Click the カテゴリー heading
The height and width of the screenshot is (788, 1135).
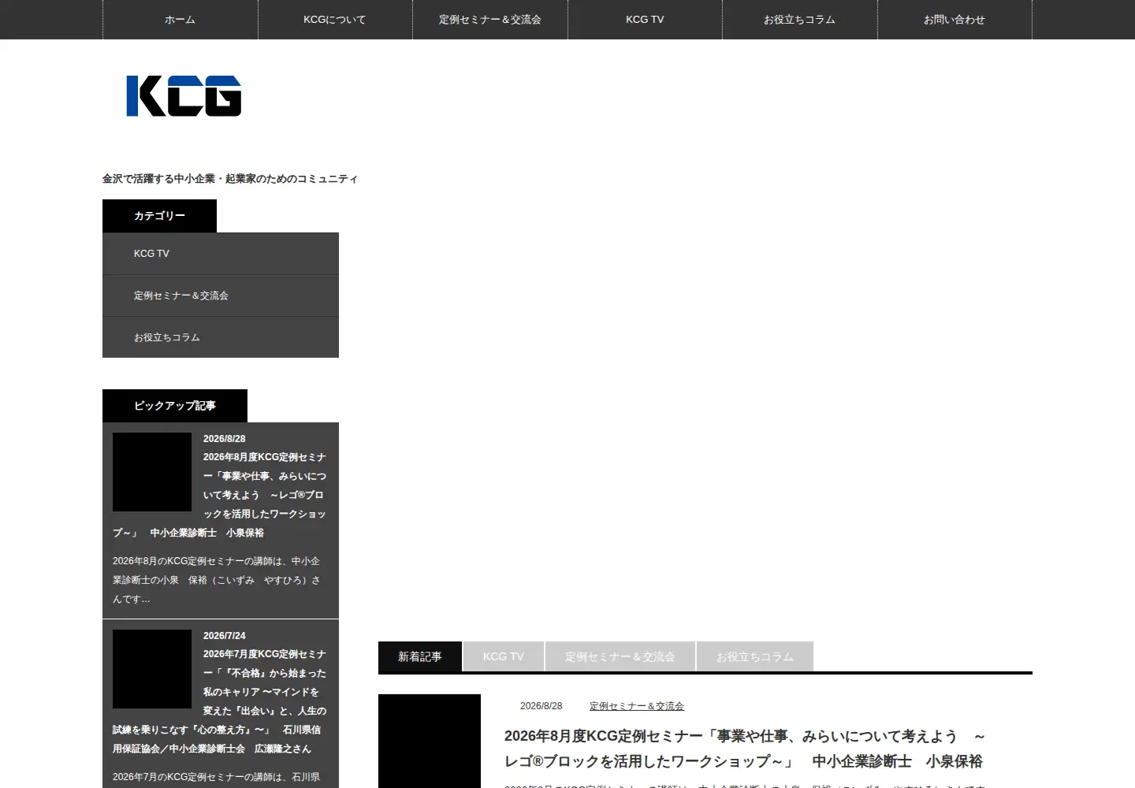tap(159, 216)
